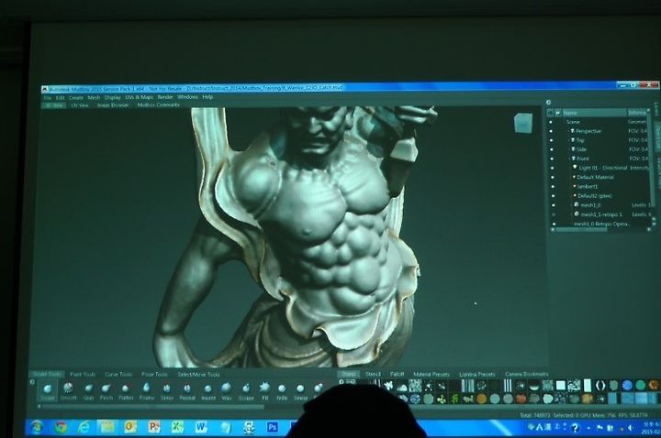
Task: Select the Knife sculpt tool
Action: tap(282, 391)
